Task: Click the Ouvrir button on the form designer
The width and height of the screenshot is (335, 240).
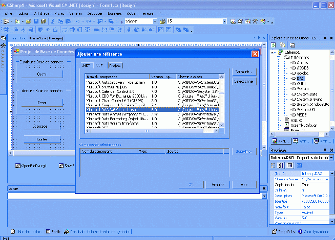Action: pos(42,74)
